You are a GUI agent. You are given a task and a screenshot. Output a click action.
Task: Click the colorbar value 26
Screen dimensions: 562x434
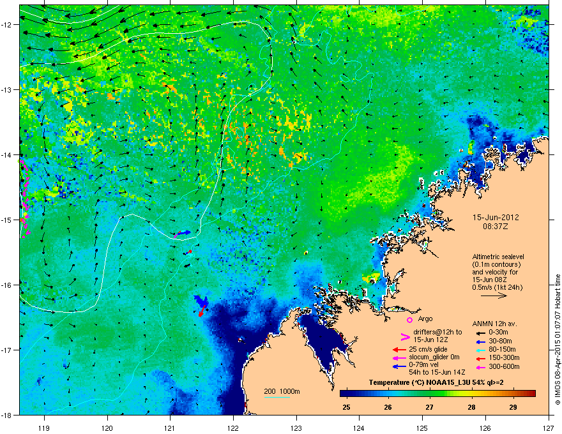[x=388, y=407]
